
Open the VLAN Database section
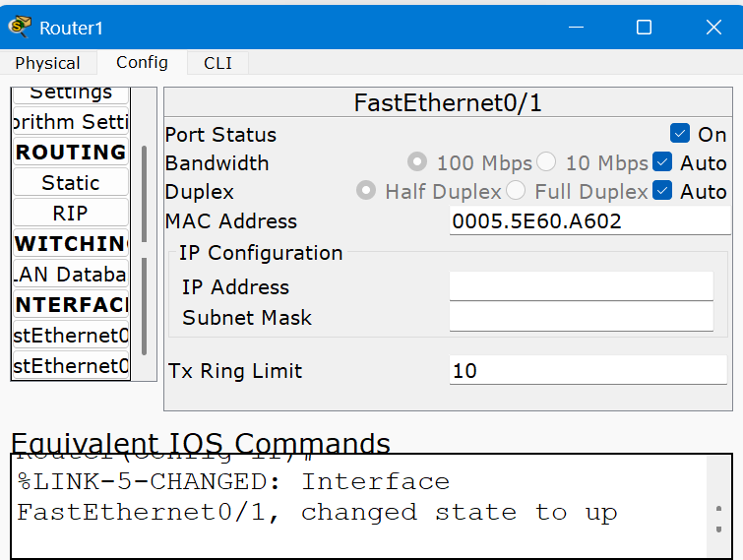(70, 275)
